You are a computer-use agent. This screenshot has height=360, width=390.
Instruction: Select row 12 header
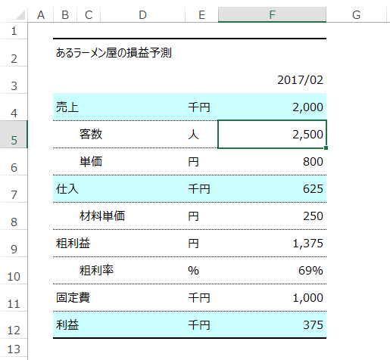(x=14, y=325)
